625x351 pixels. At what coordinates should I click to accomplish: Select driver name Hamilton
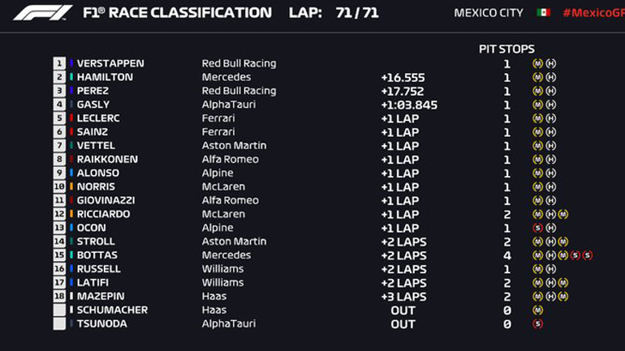pyautogui.click(x=105, y=77)
